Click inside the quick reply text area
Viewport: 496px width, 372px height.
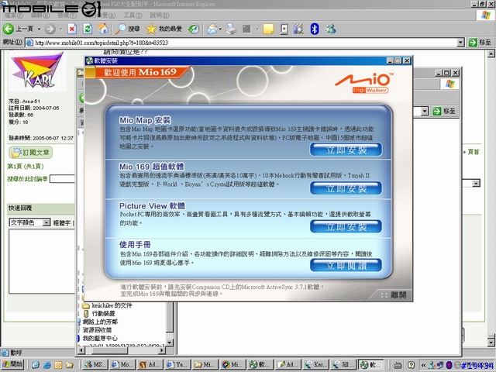[x=41, y=261]
